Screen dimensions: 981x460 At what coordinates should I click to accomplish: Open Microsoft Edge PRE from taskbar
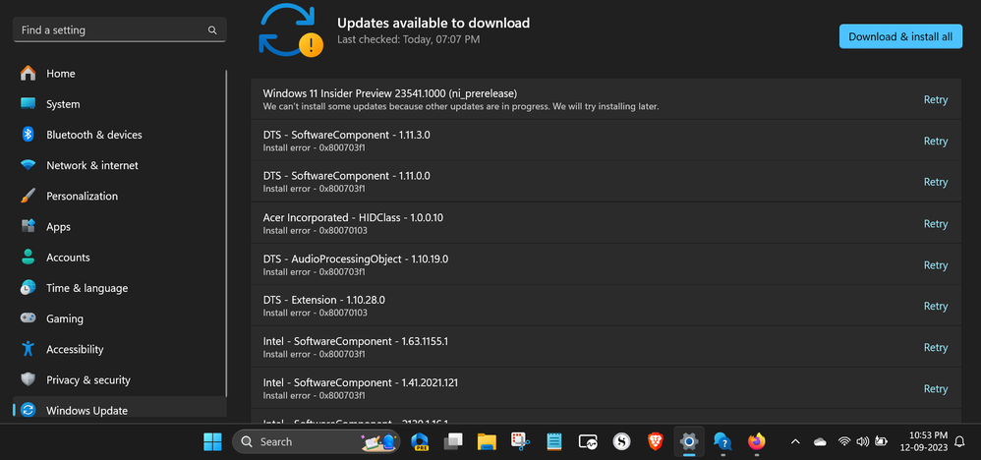pyautogui.click(x=420, y=442)
